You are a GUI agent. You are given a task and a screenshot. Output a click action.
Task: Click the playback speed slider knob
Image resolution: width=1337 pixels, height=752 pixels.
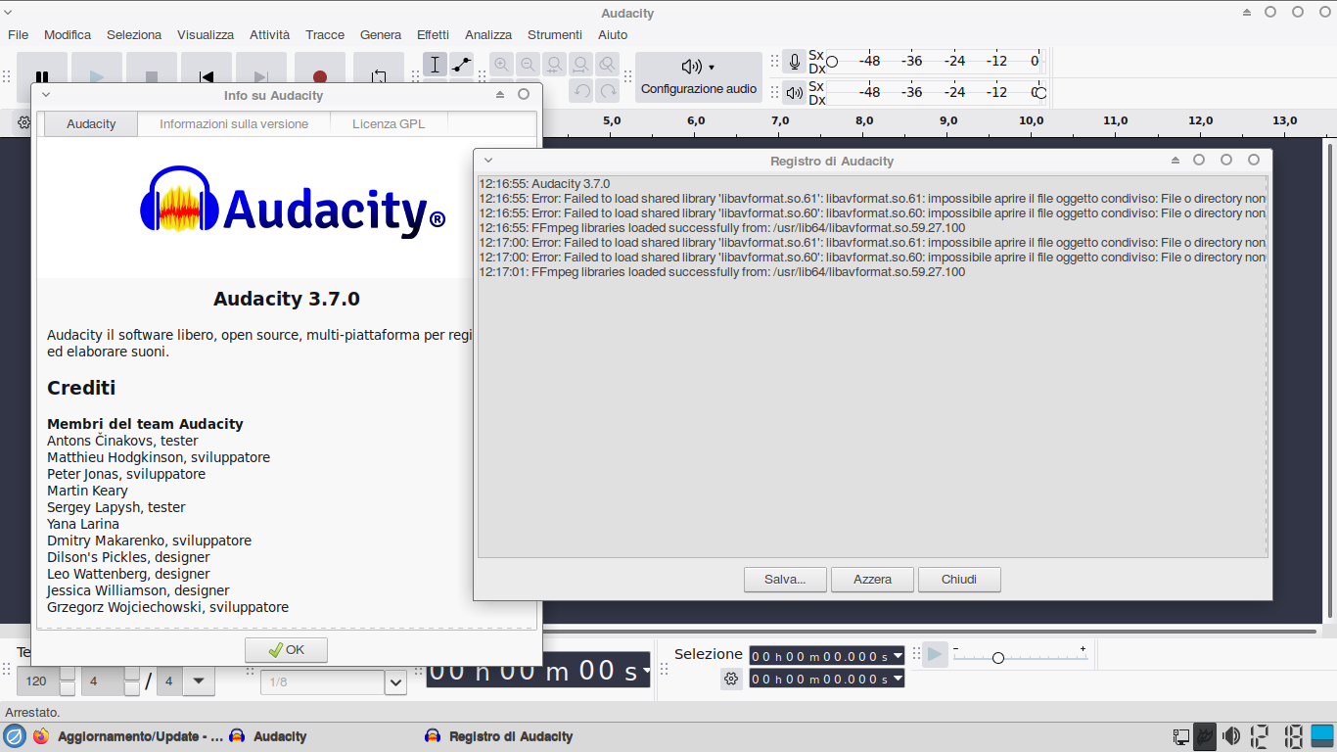[x=997, y=658]
